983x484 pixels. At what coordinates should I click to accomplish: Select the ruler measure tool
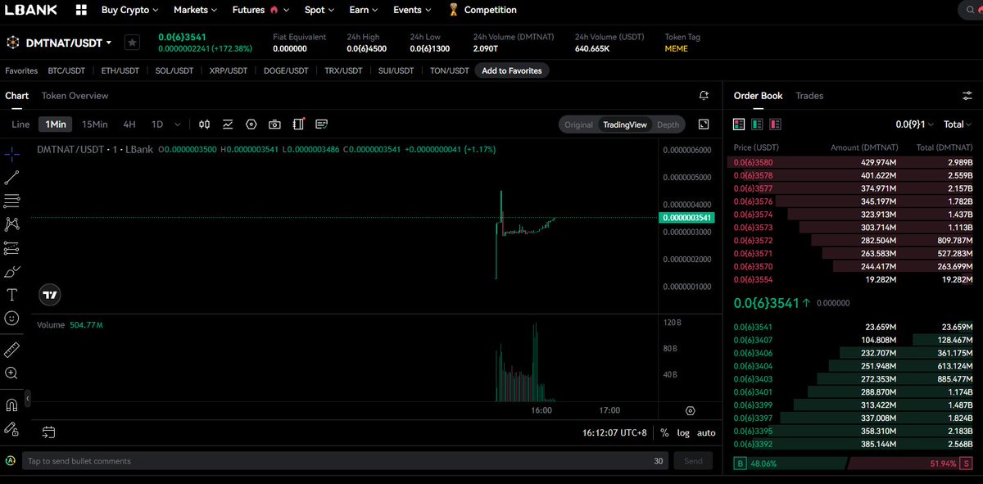pos(11,350)
